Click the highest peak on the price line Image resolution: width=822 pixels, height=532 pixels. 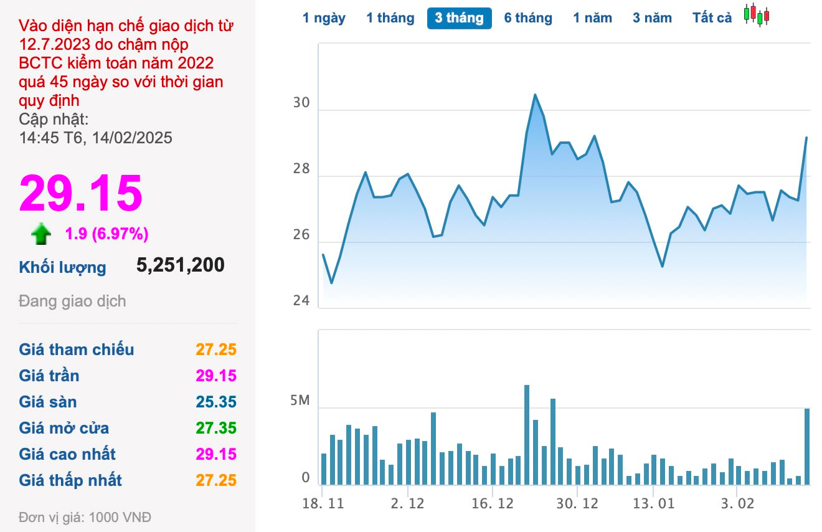click(x=535, y=95)
